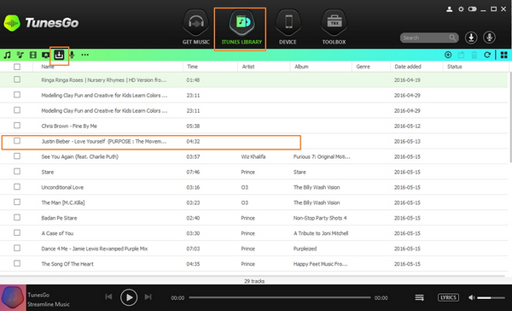
Task: Switch to the TOOLBOX tab
Action: pos(334,27)
